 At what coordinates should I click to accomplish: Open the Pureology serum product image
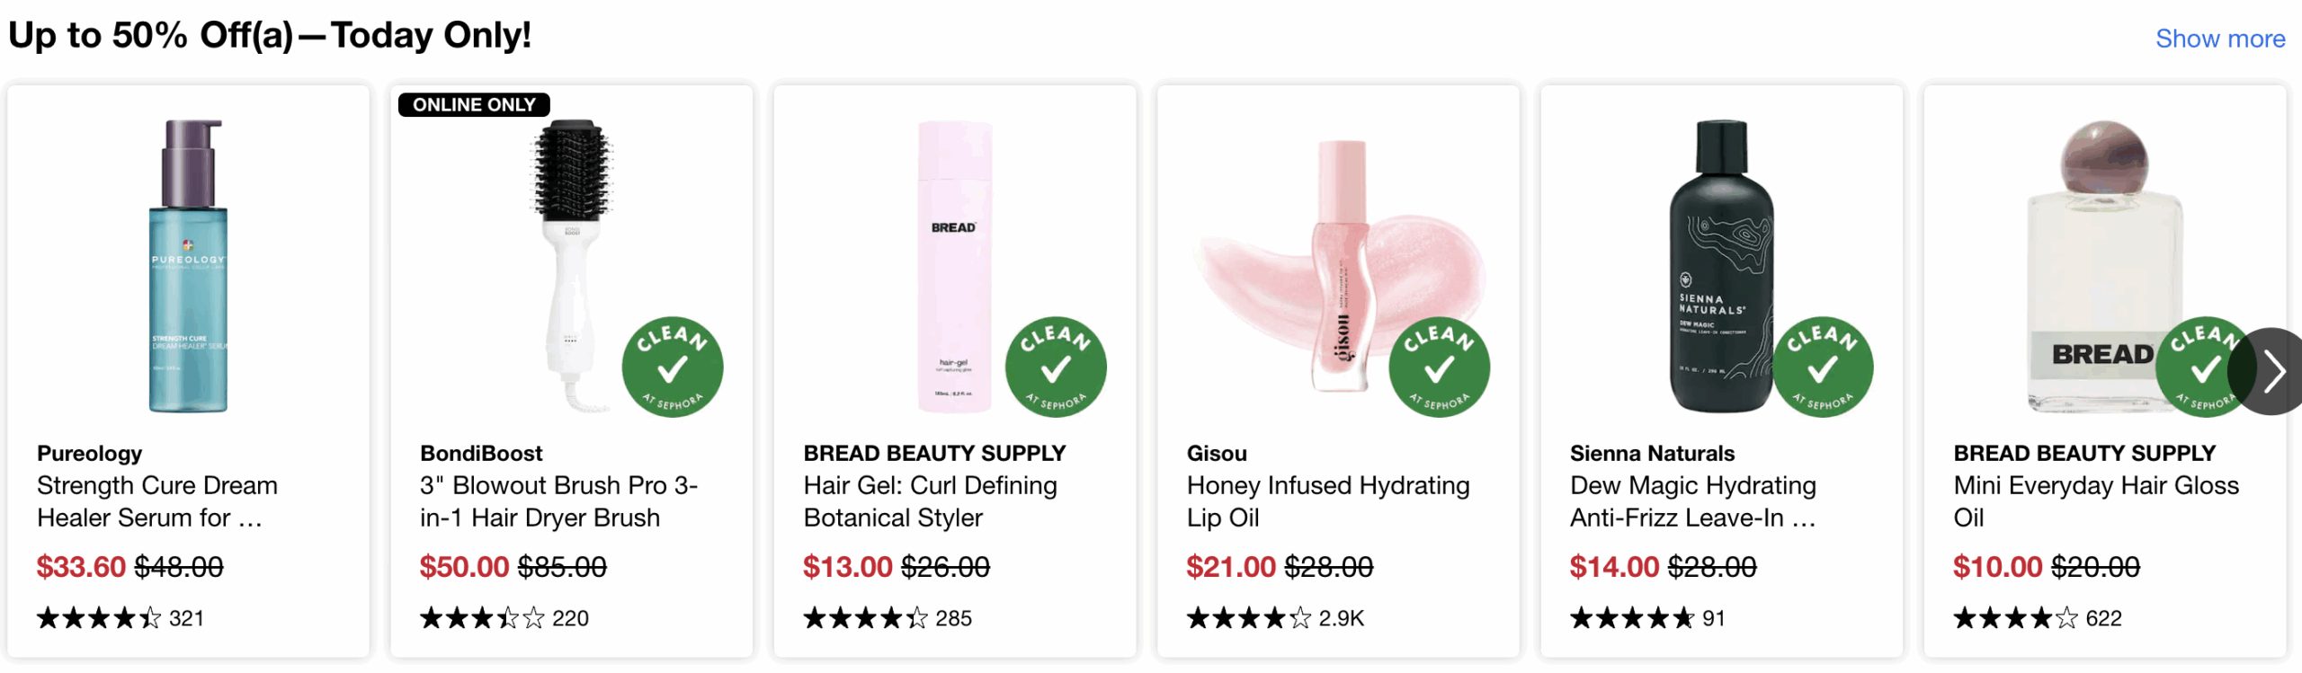188,265
